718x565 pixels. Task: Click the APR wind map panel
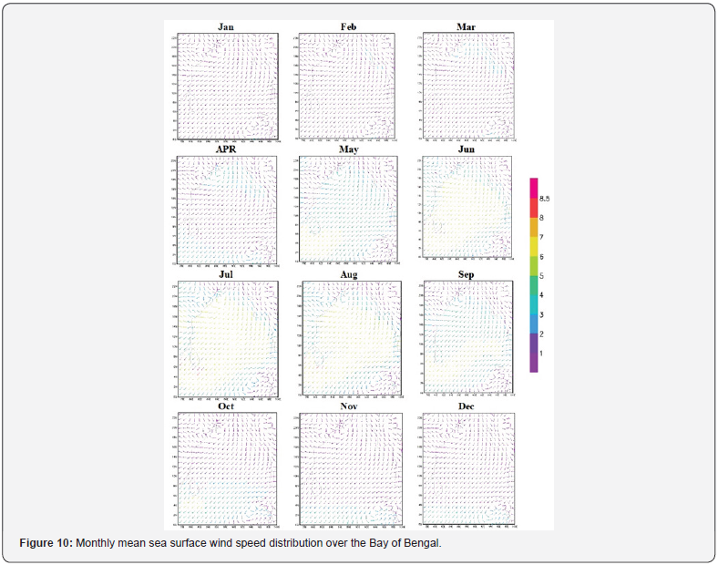(x=227, y=211)
